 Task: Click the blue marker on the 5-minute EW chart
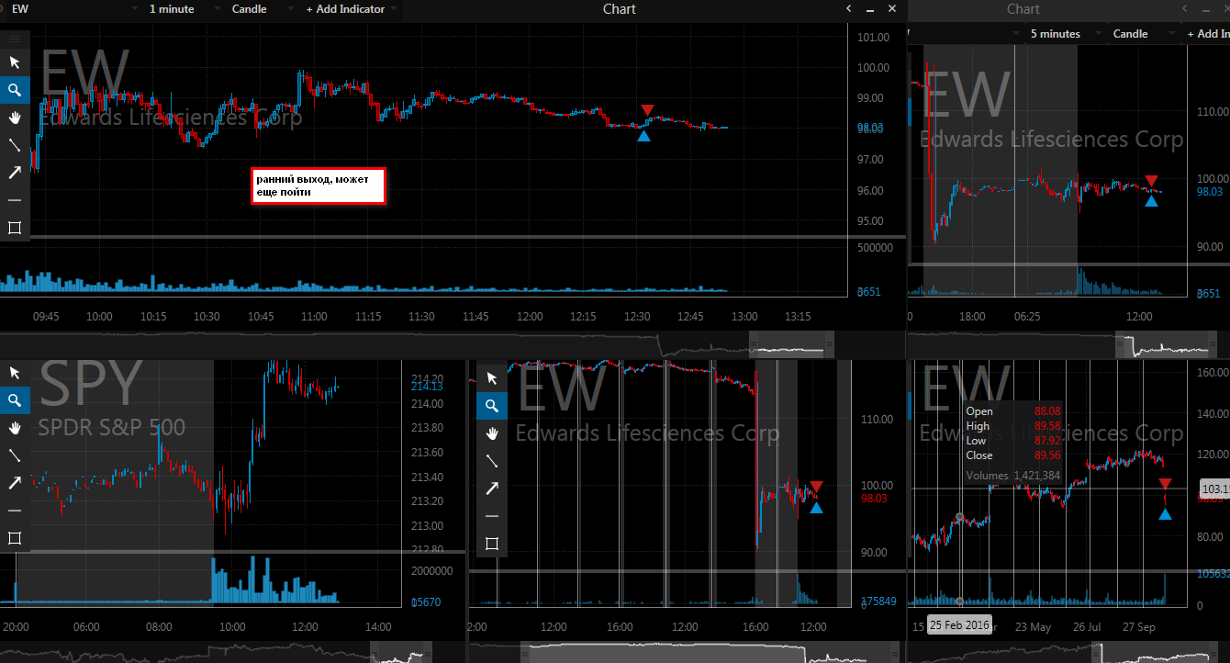tap(1152, 200)
